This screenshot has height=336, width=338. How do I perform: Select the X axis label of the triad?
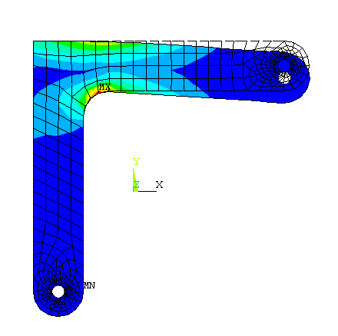(159, 184)
